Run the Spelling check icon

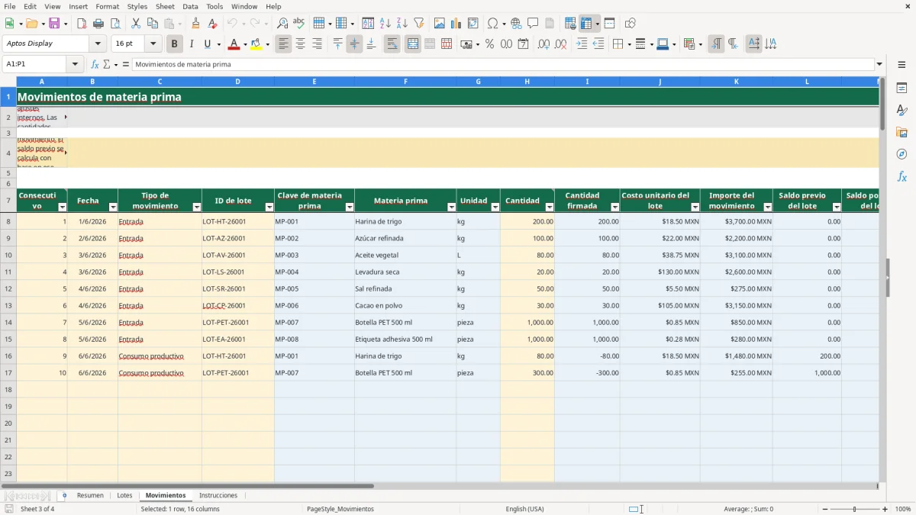coord(298,24)
